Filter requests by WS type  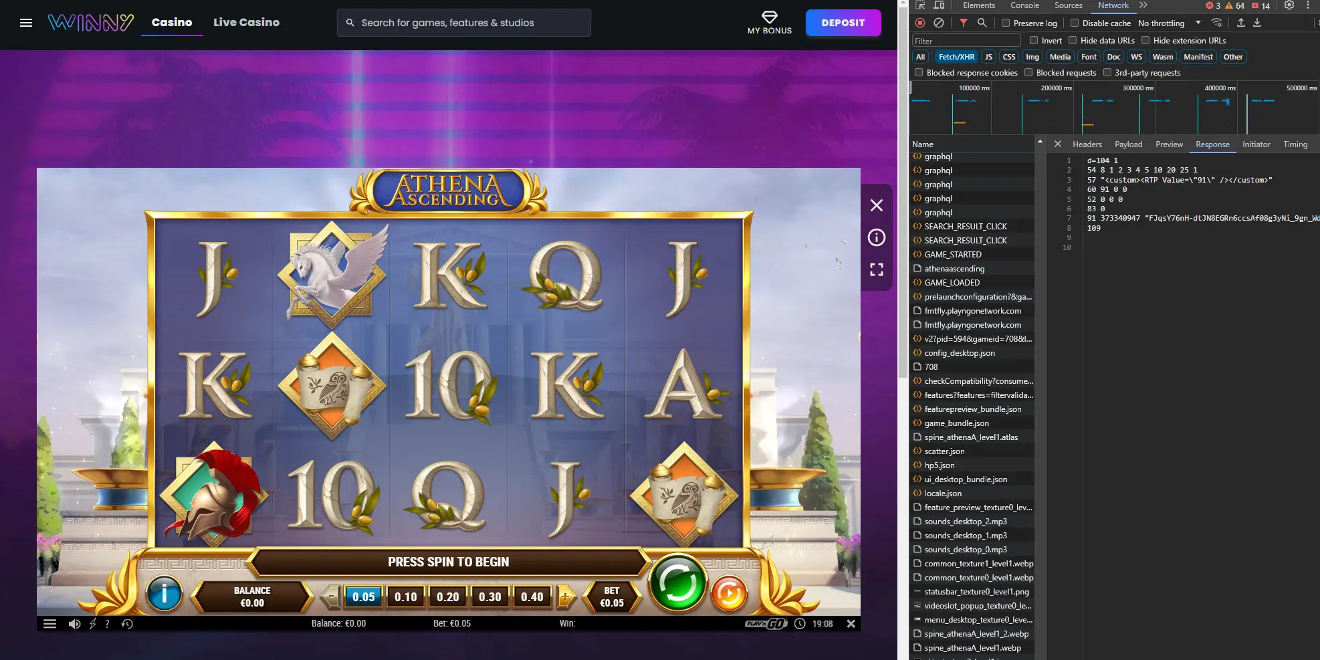pos(1136,57)
